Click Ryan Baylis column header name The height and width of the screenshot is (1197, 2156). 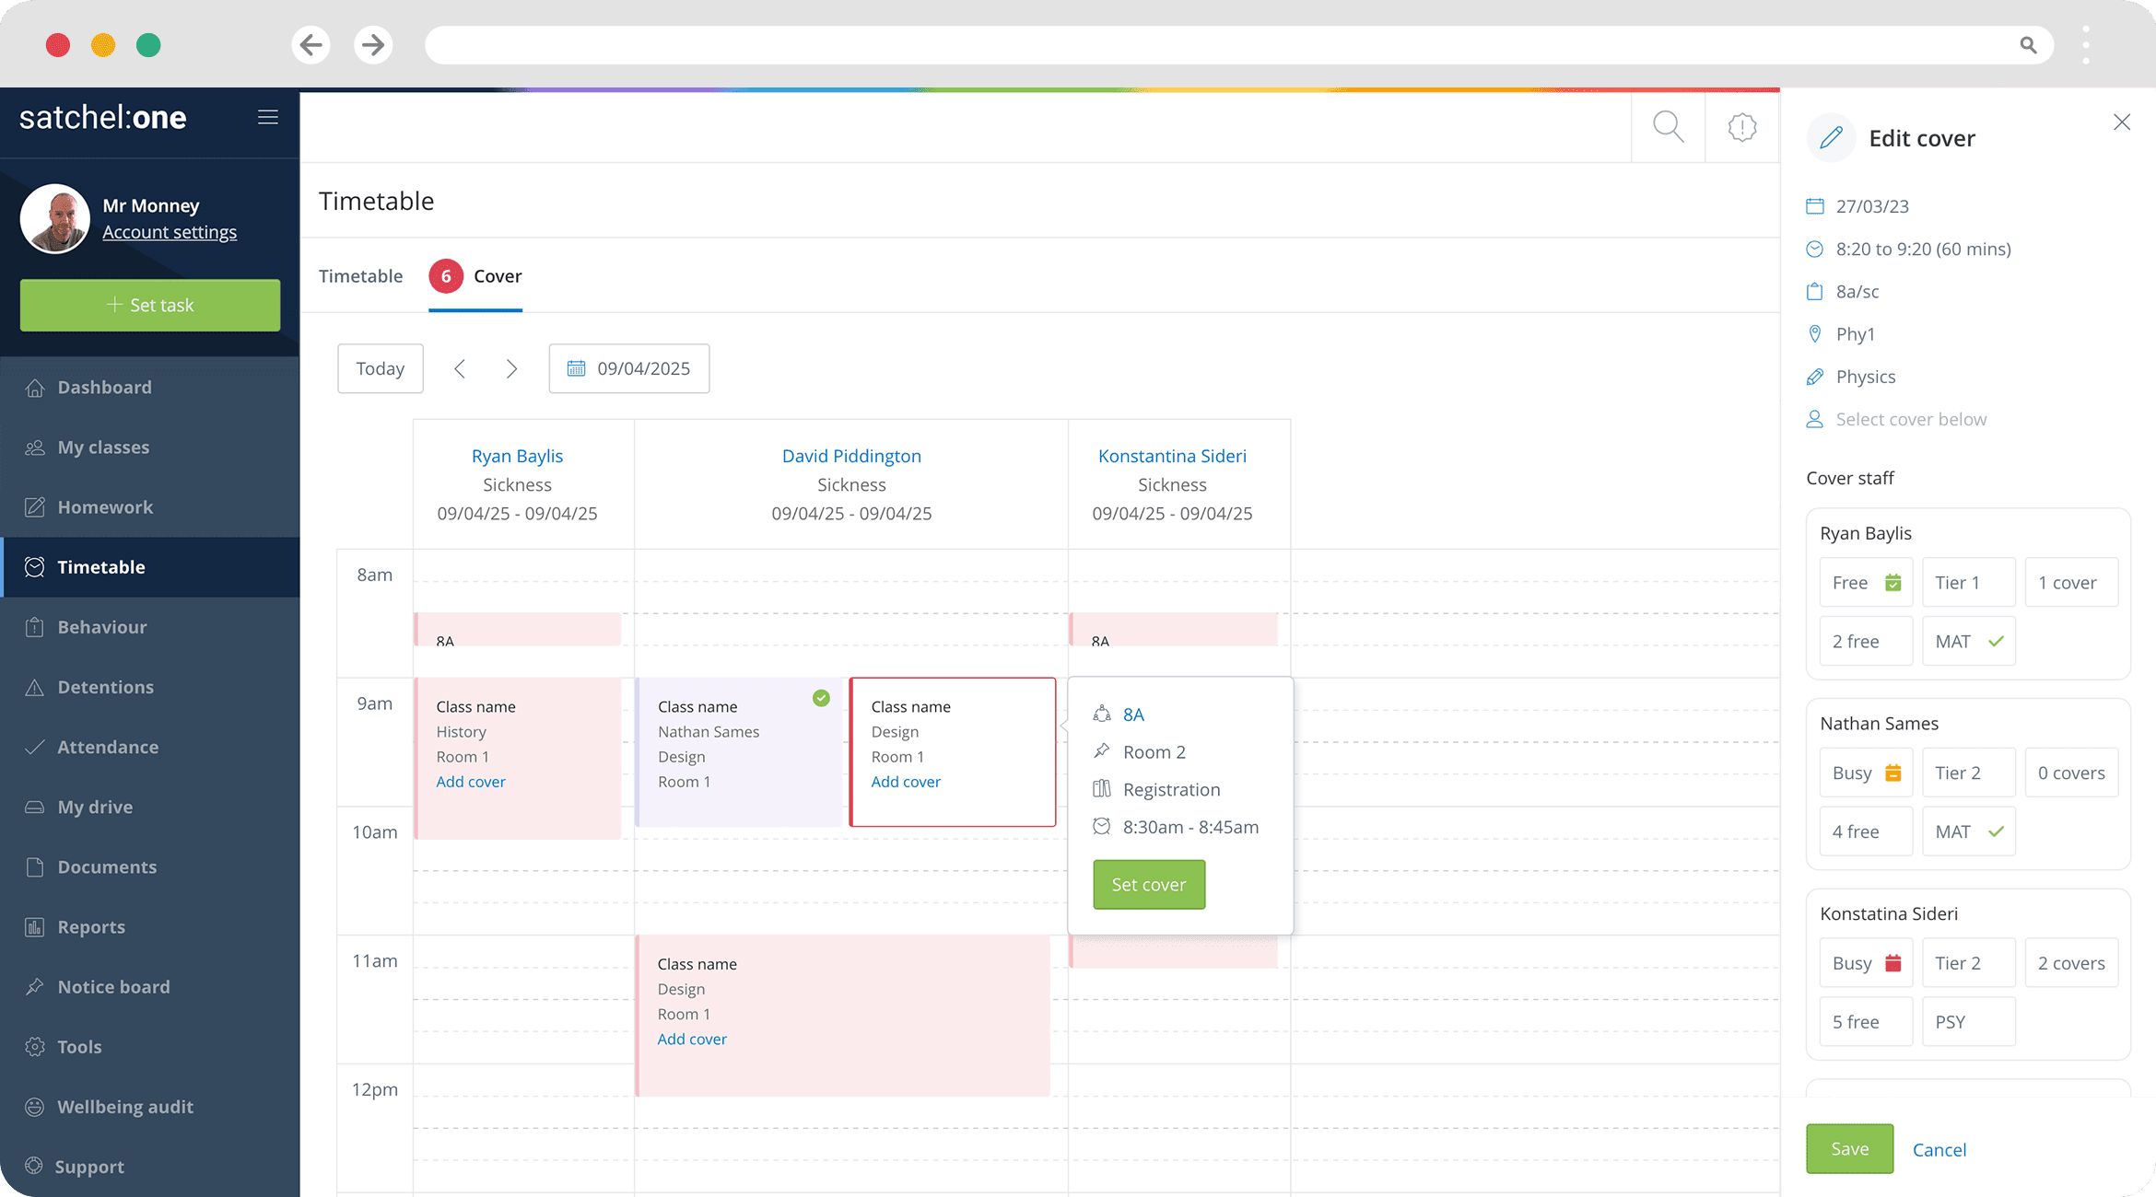517,456
